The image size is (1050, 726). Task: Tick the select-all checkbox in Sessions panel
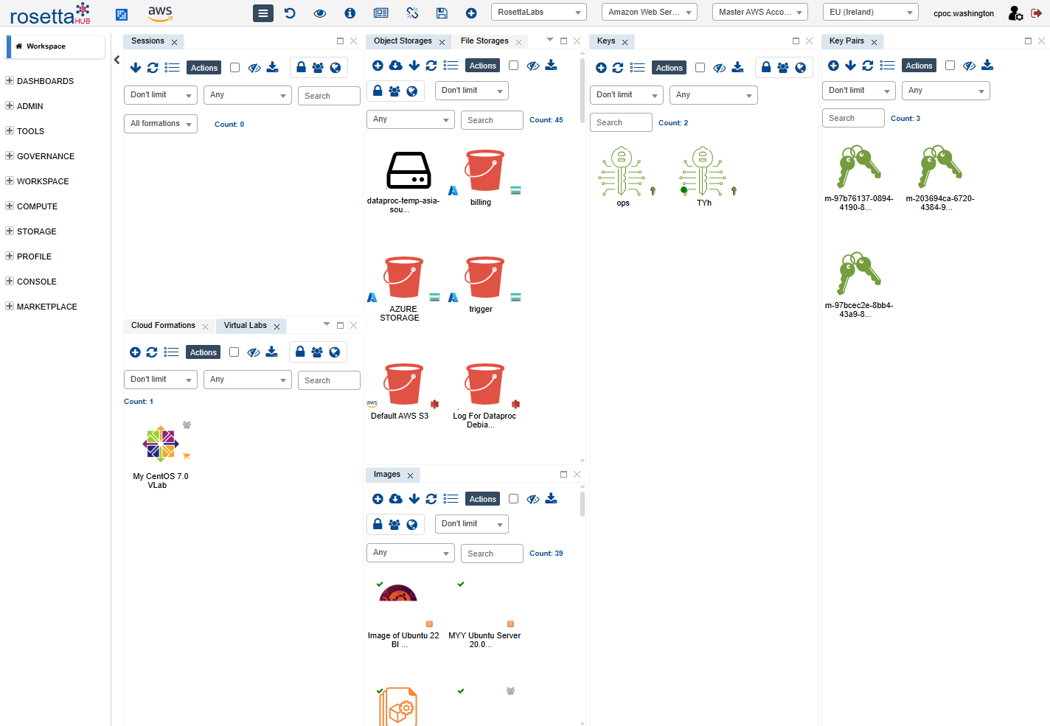point(234,68)
